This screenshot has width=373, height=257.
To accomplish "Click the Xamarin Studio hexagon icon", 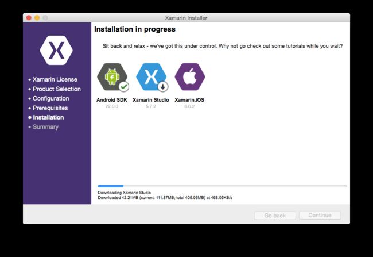I will [151, 77].
